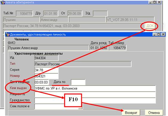Click the Удостоверяющие документы heading
Viewport: 168px width, 116px height.
pyautogui.click(x=39, y=53)
